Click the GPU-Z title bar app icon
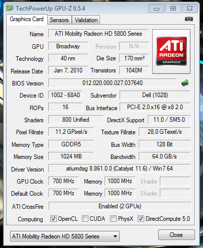The image size is (203, 248). tap(10, 8)
